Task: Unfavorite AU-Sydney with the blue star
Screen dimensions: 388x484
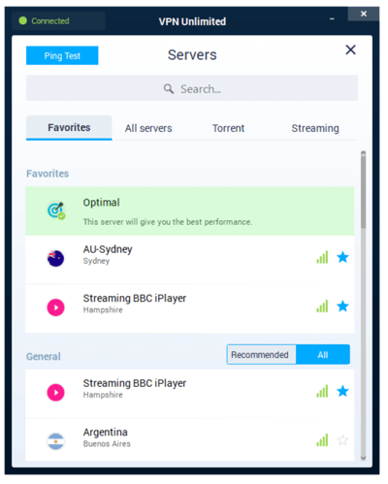Action: pyautogui.click(x=342, y=257)
